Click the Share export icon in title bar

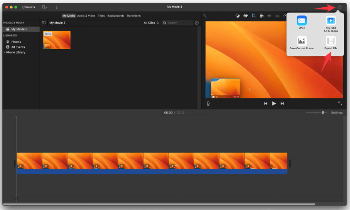[340, 7]
